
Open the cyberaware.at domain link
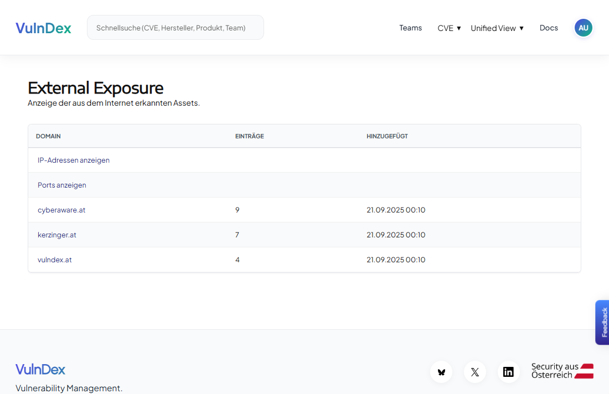[x=61, y=210]
